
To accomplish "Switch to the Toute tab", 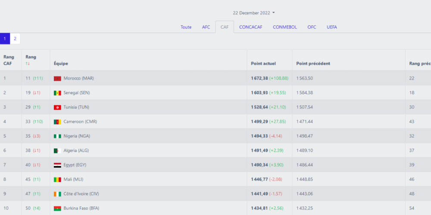I will coord(186,27).
